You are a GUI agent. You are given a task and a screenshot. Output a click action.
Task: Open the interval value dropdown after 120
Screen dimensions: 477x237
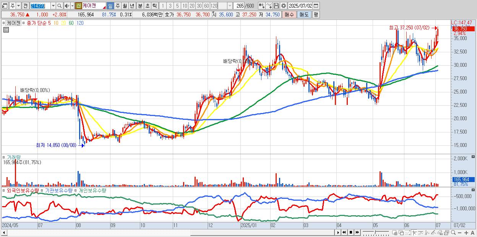point(230,6)
